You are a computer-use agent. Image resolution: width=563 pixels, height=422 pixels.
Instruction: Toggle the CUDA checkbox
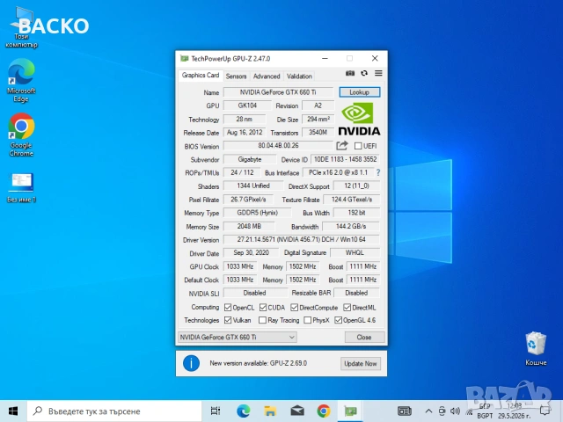(x=263, y=308)
